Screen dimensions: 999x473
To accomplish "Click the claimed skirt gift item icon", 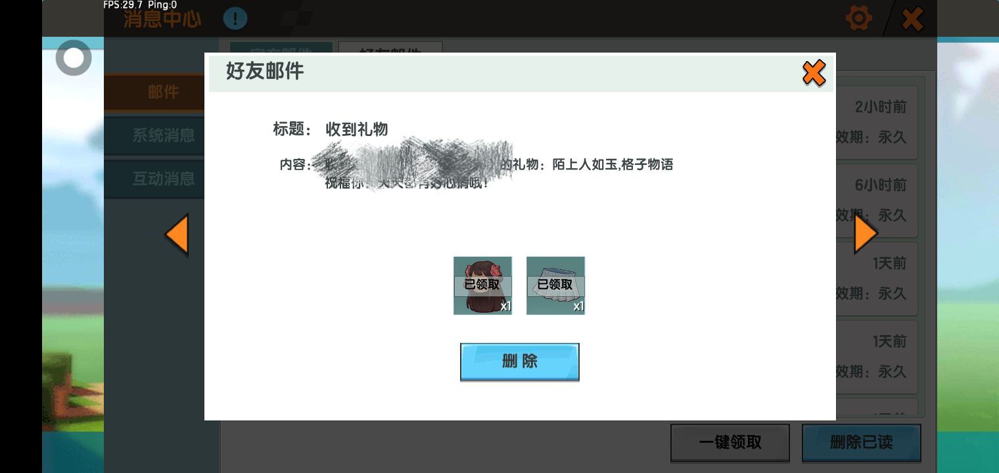I will (555, 286).
